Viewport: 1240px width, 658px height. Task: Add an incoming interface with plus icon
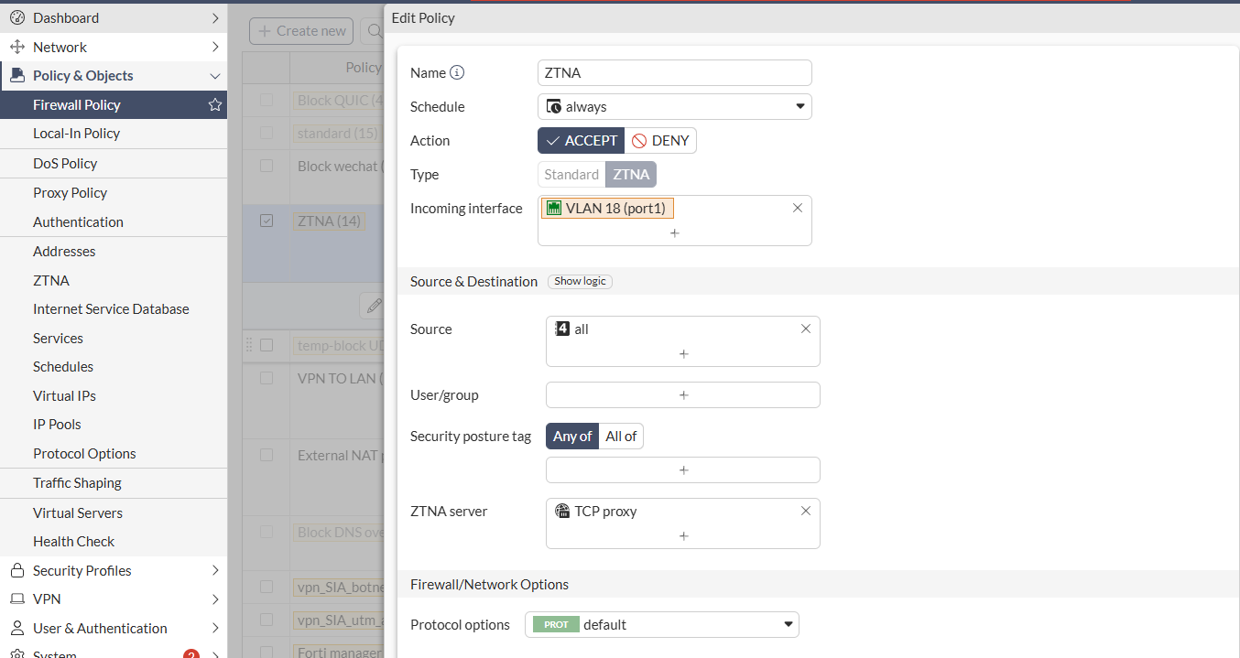point(675,233)
